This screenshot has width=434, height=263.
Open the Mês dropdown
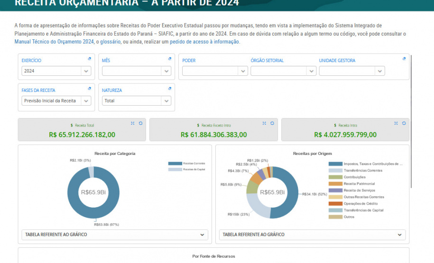tap(136, 71)
